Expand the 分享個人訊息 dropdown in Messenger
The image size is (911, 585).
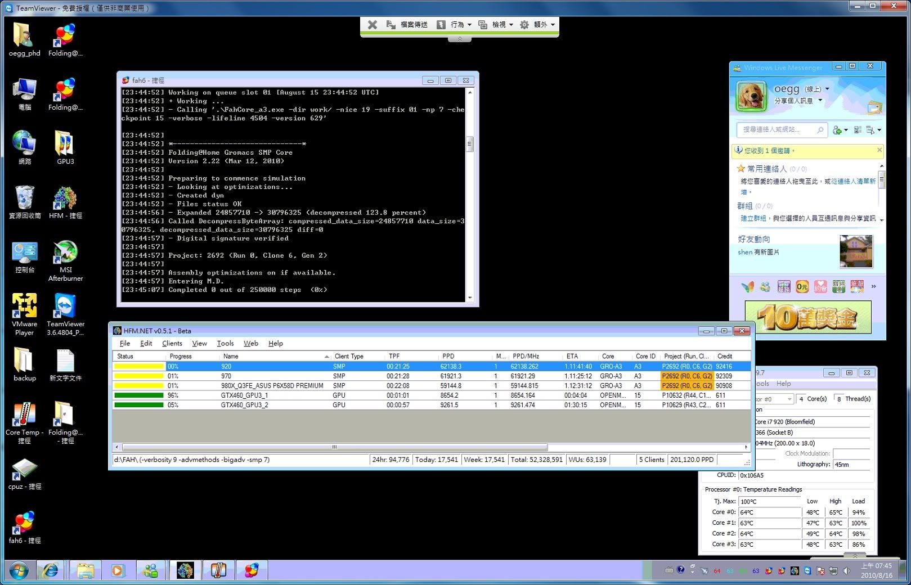[x=820, y=101]
